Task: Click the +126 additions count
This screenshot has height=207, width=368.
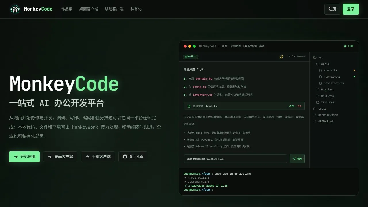Action: (x=291, y=106)
